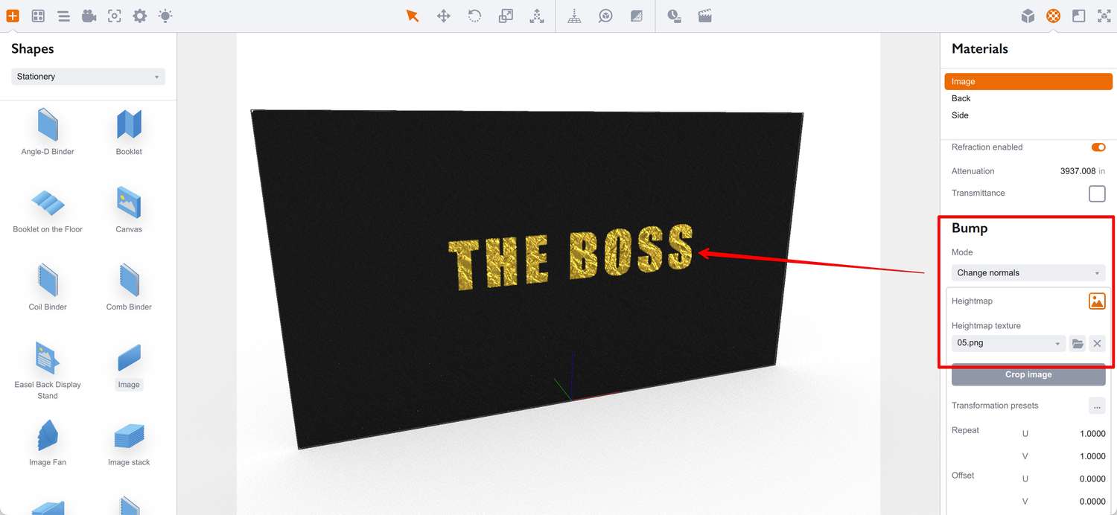Viewport: 1117px width, 515px height.
Task: Clear the heightmap texture with X
Action: (x=1097, y=343)
